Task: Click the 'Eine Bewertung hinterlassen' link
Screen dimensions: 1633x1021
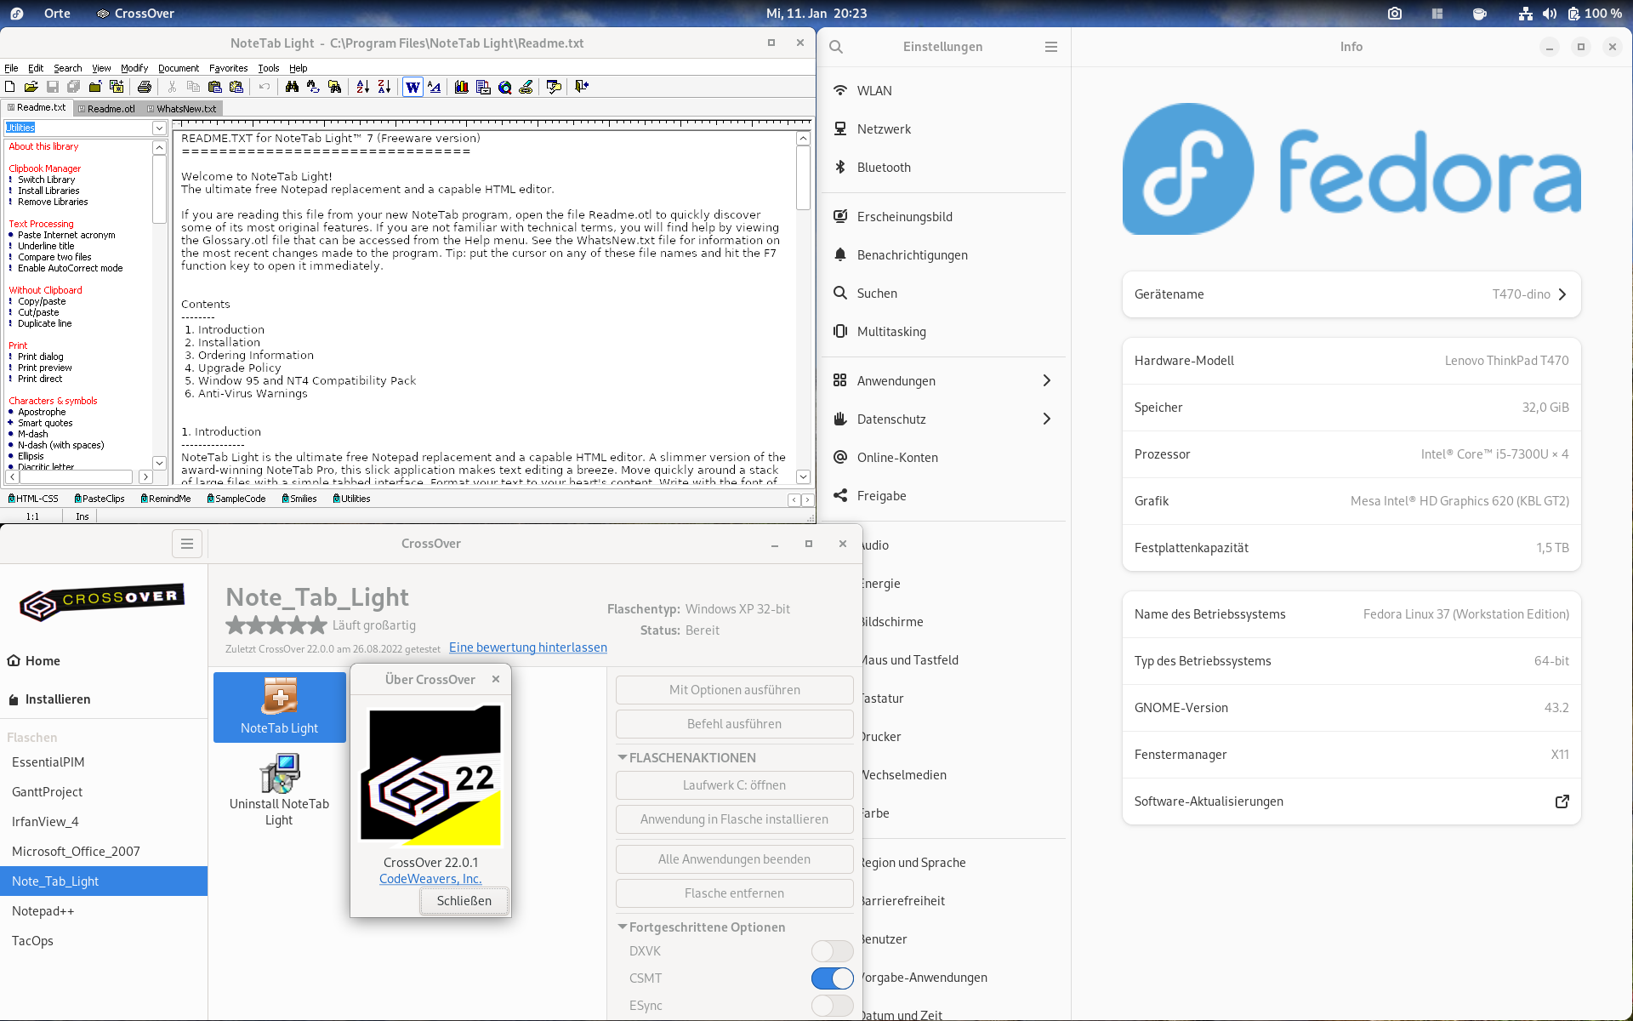Action: [x=527, y=647]
